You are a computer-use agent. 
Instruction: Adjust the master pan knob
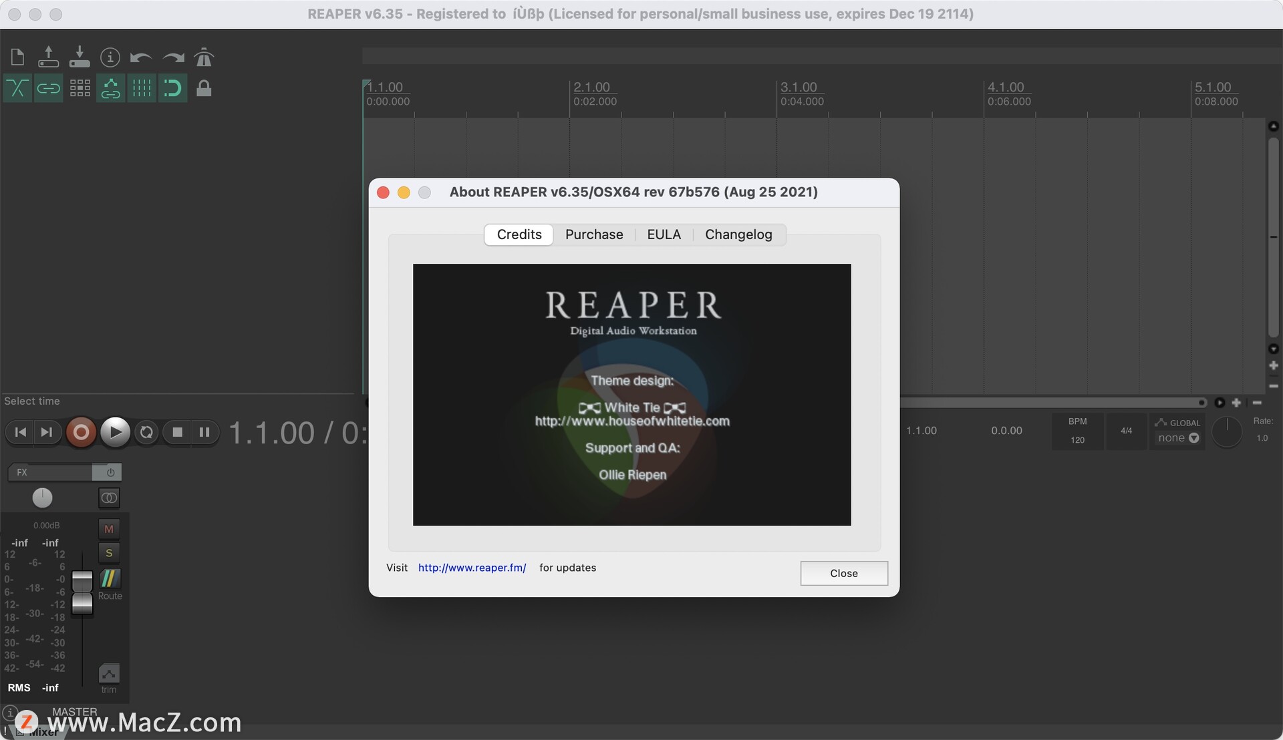pos(42,498)
